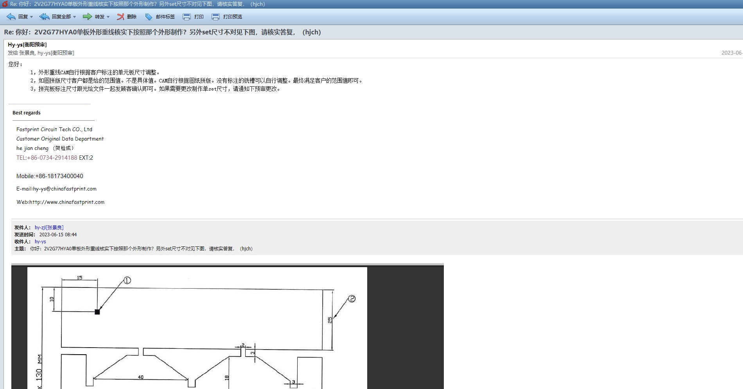Click the Reply All (回复全部) icon
The width and height of the screenshot is (743, 389).
click(44, 17)
